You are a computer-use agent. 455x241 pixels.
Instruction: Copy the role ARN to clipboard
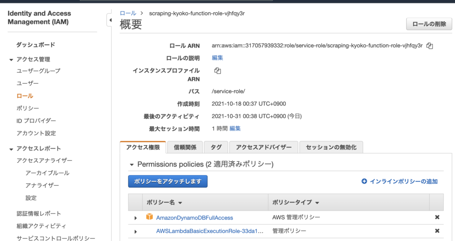[x=430, y=46]
